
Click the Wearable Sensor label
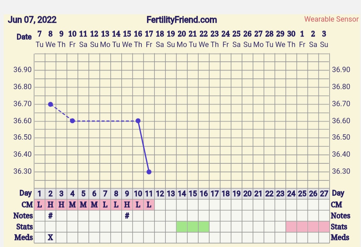(x=331, y=19)
